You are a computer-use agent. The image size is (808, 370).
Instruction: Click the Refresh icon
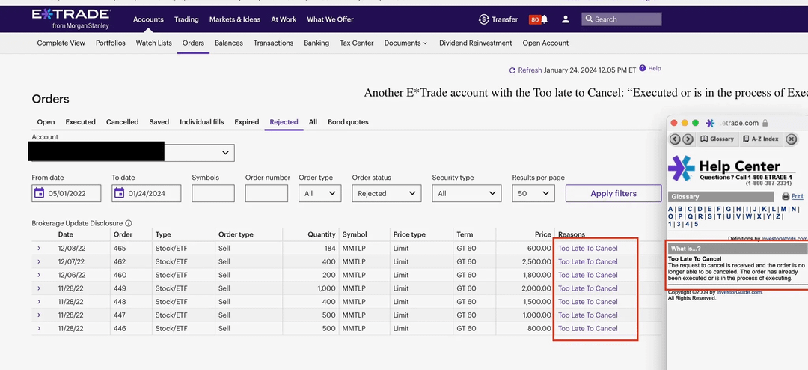pyautogui.click(x=512, y=70)
